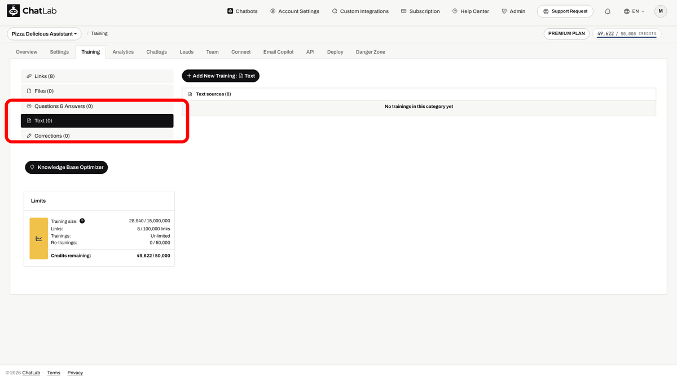Select the Training tab
This screenshot has width=677, height=381.
pyautogui.click(x=90, y=52)
